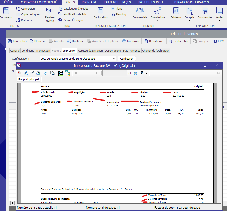The height and width of the screenshot is (211, 227).
Task: Open the zoom level dropdown arrow
Action: [x=147, y=73]
